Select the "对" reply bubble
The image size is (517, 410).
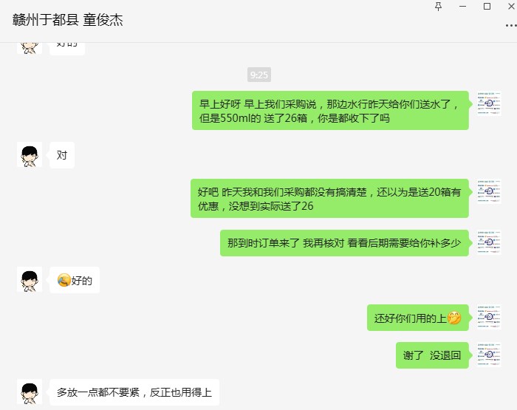click(x=62, y=155)
